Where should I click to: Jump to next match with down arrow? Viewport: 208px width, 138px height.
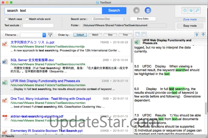pos(203,34)
